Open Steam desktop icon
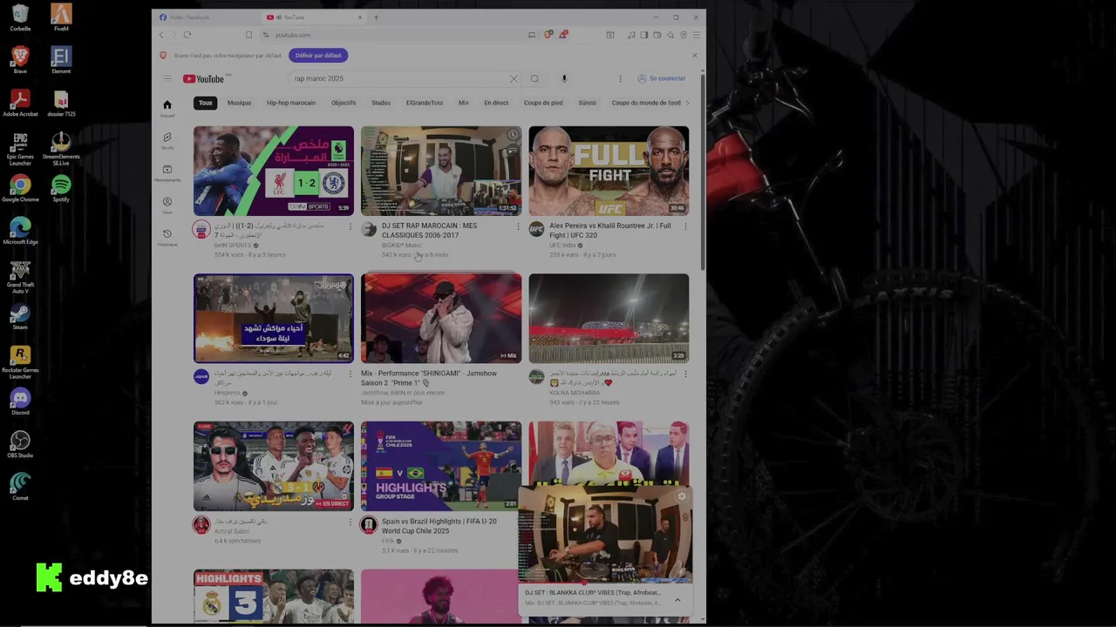 pyautogui.click(x=20, y=317)
